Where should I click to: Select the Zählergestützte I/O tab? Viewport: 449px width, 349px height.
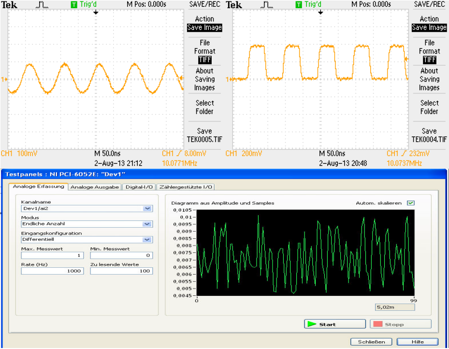click(186, 187)
